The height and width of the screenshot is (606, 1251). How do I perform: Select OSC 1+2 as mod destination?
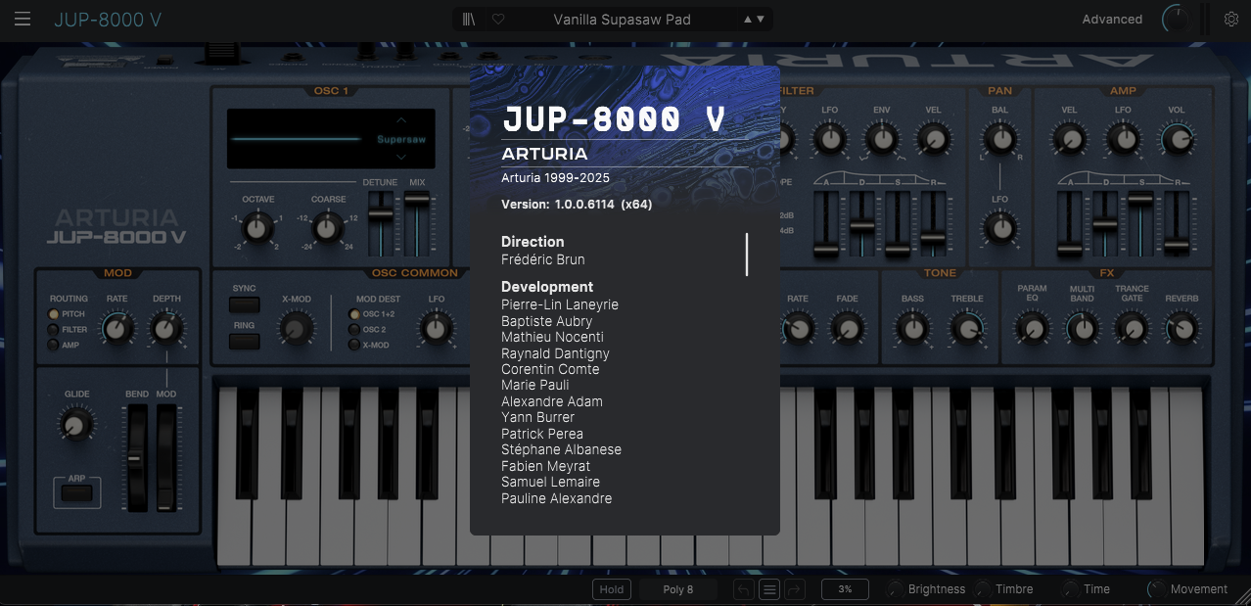coord(354,314)
